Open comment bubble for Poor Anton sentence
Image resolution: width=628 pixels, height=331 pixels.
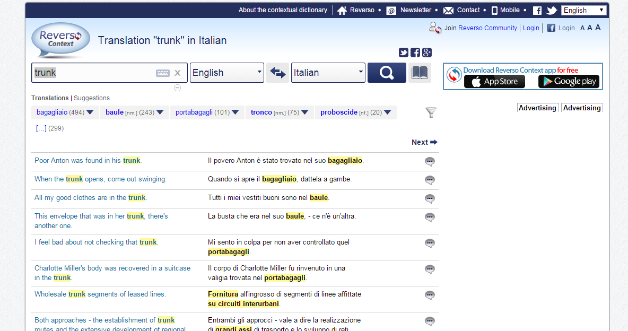coord(430,162)
